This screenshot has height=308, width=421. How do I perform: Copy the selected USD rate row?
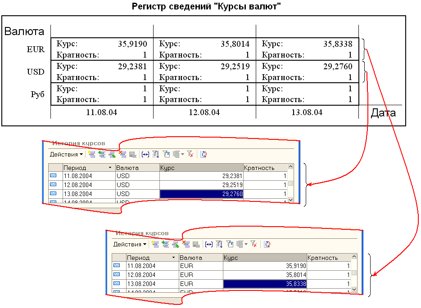point(102,153)
